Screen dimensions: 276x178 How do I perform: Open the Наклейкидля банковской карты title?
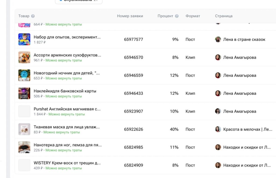[x=65, y=91]
